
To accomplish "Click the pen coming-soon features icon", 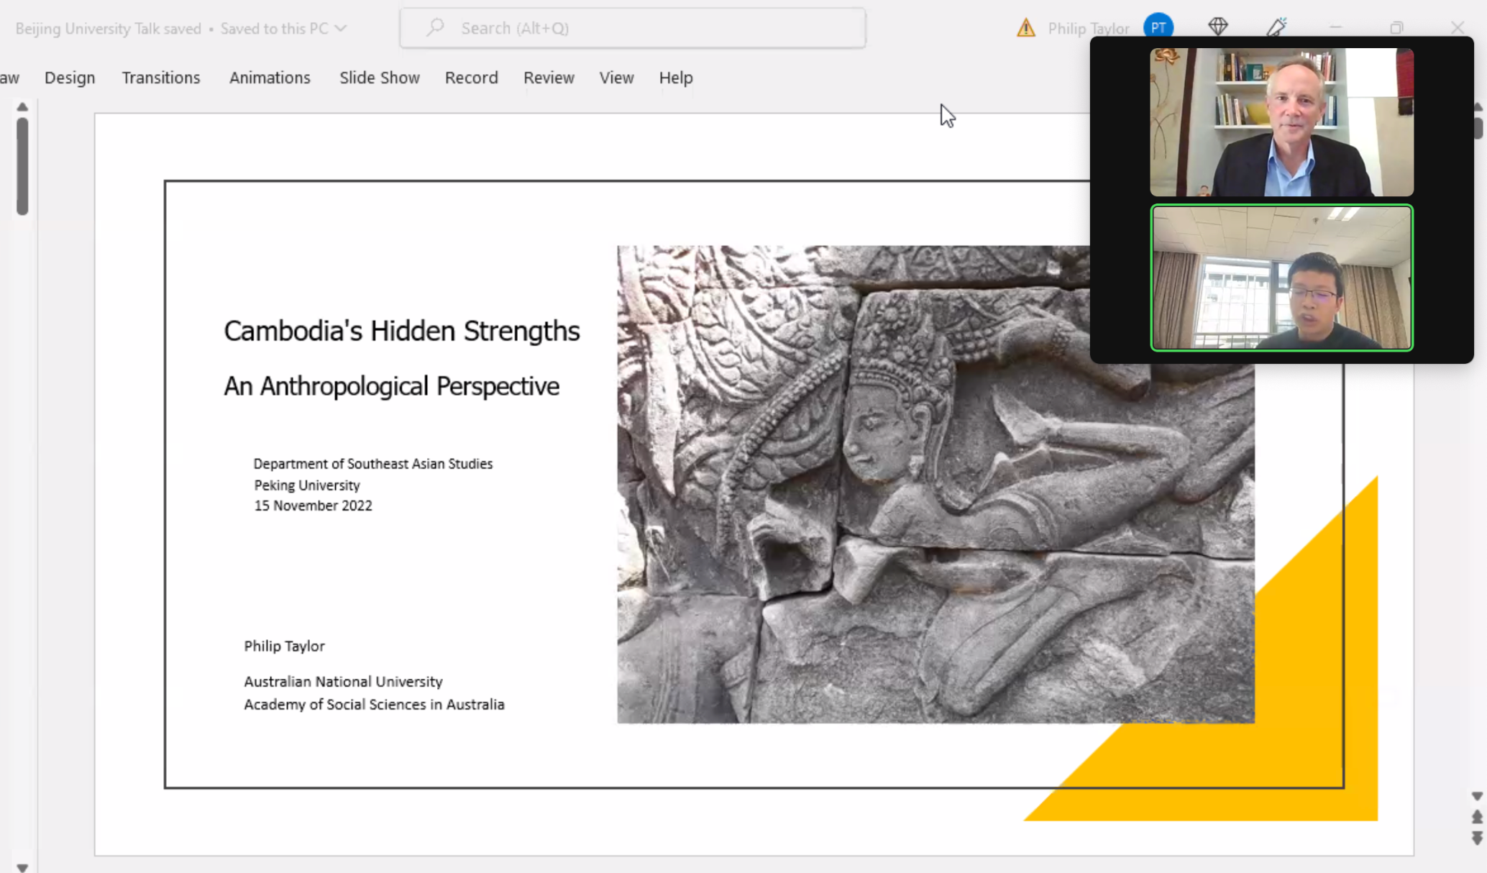I will point(1276,27).
